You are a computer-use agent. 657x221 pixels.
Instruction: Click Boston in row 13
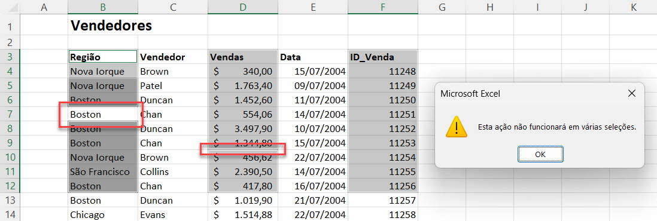pos(103,200)
